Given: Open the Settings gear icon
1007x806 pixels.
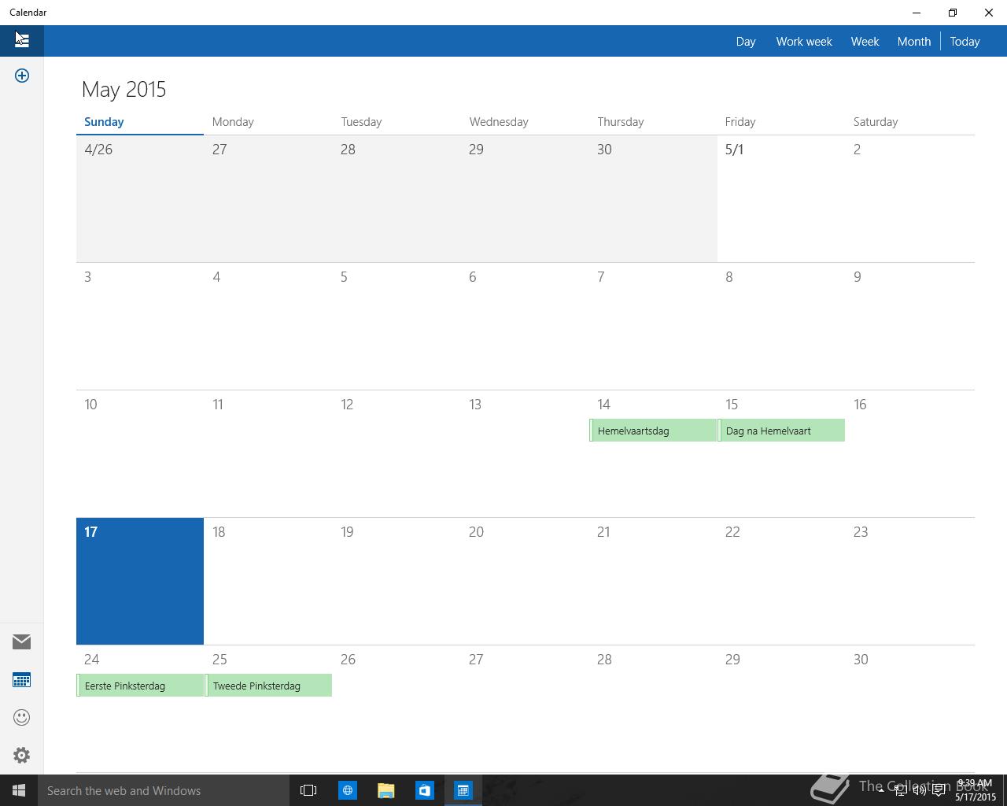Looking at the screenshot, I should pyautogui.click(x=22, y=755).
